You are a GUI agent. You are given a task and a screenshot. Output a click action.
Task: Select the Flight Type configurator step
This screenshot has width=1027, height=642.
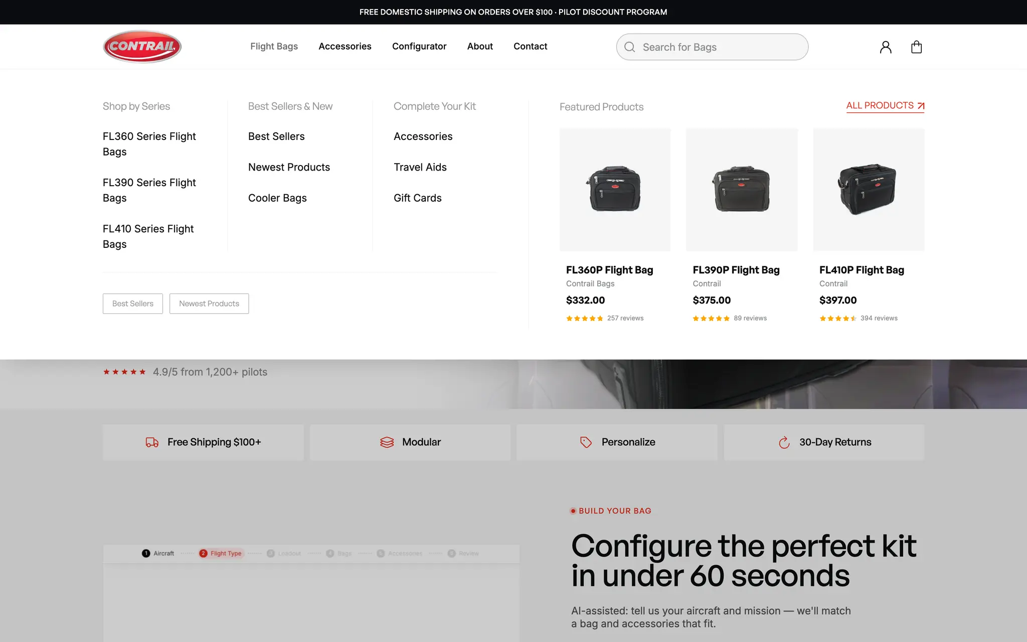221,553
